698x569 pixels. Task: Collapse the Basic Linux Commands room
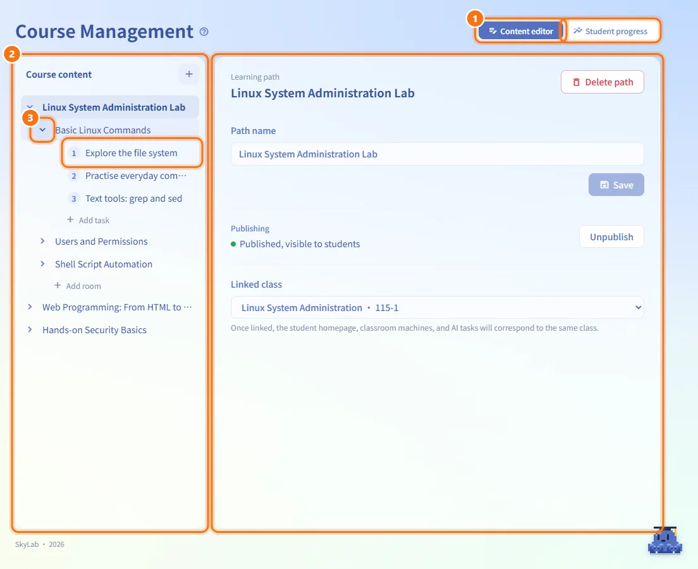pos(43,130)
